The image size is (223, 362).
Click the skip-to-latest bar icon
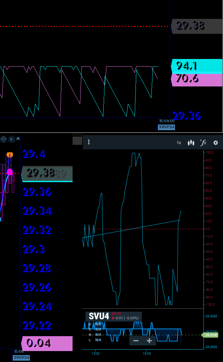click(x=12, y=139)
